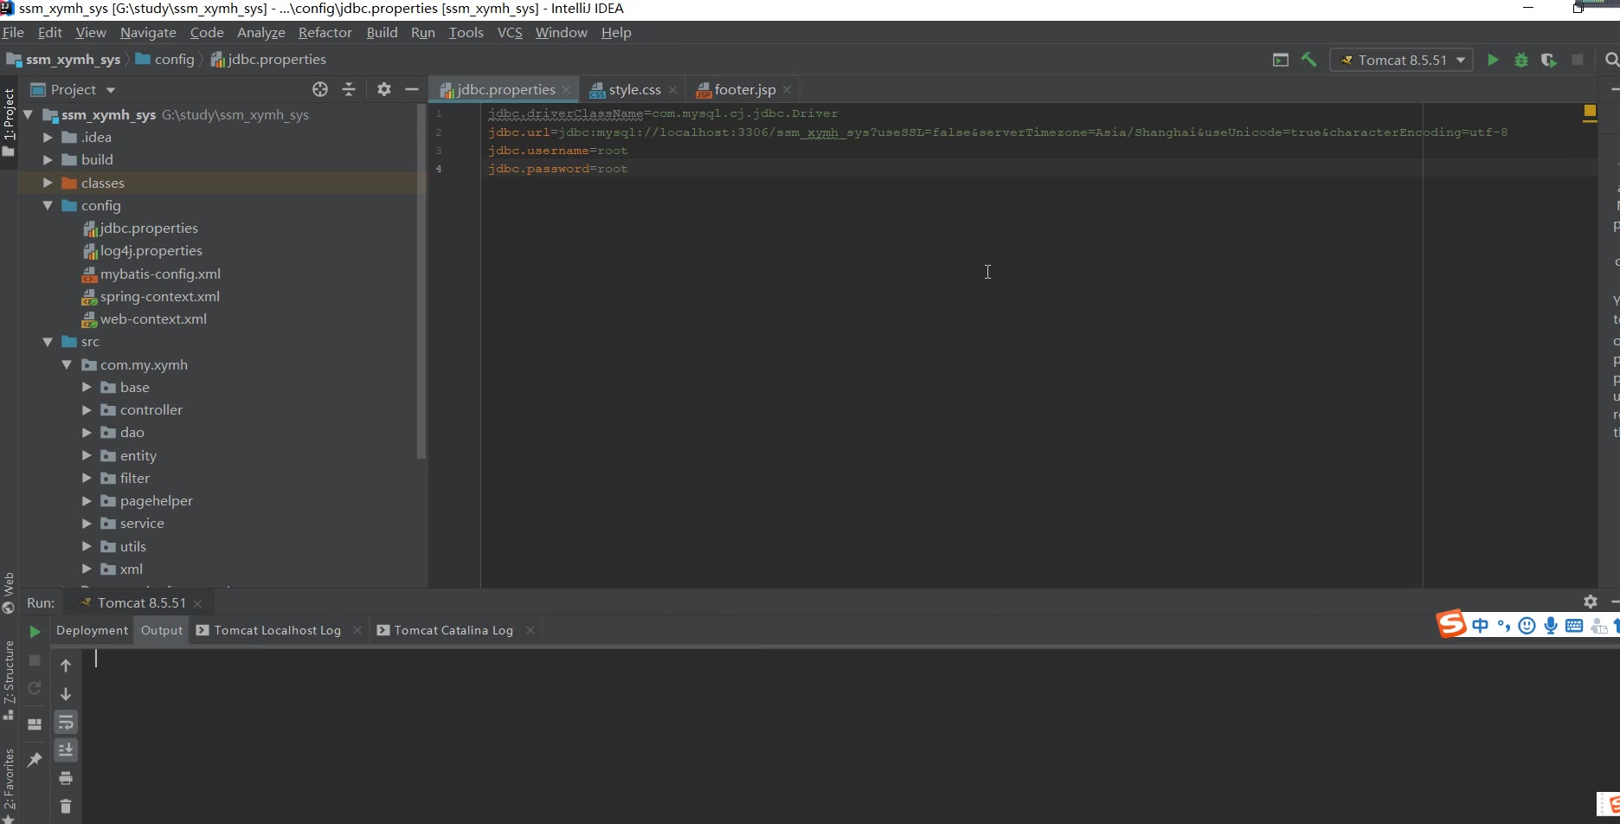Build project with the hammer icon

pos(1308,60)
